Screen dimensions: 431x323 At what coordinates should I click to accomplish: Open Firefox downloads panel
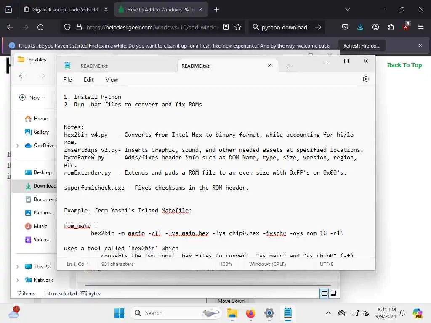click(360, 27)
